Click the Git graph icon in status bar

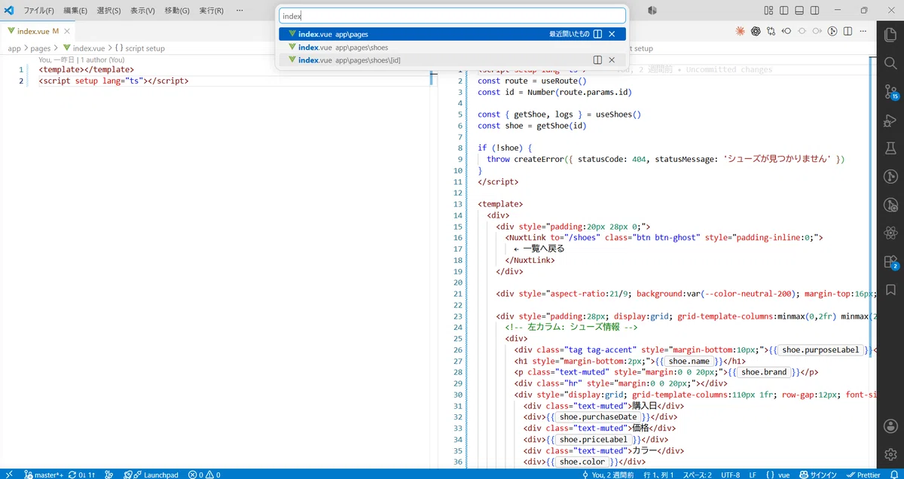pyautogui.click(x=108, y=474)
